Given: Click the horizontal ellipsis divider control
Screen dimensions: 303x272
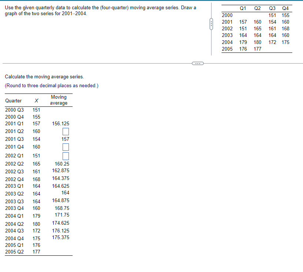Looking at the screenshot, I should (x=198, y=63).
